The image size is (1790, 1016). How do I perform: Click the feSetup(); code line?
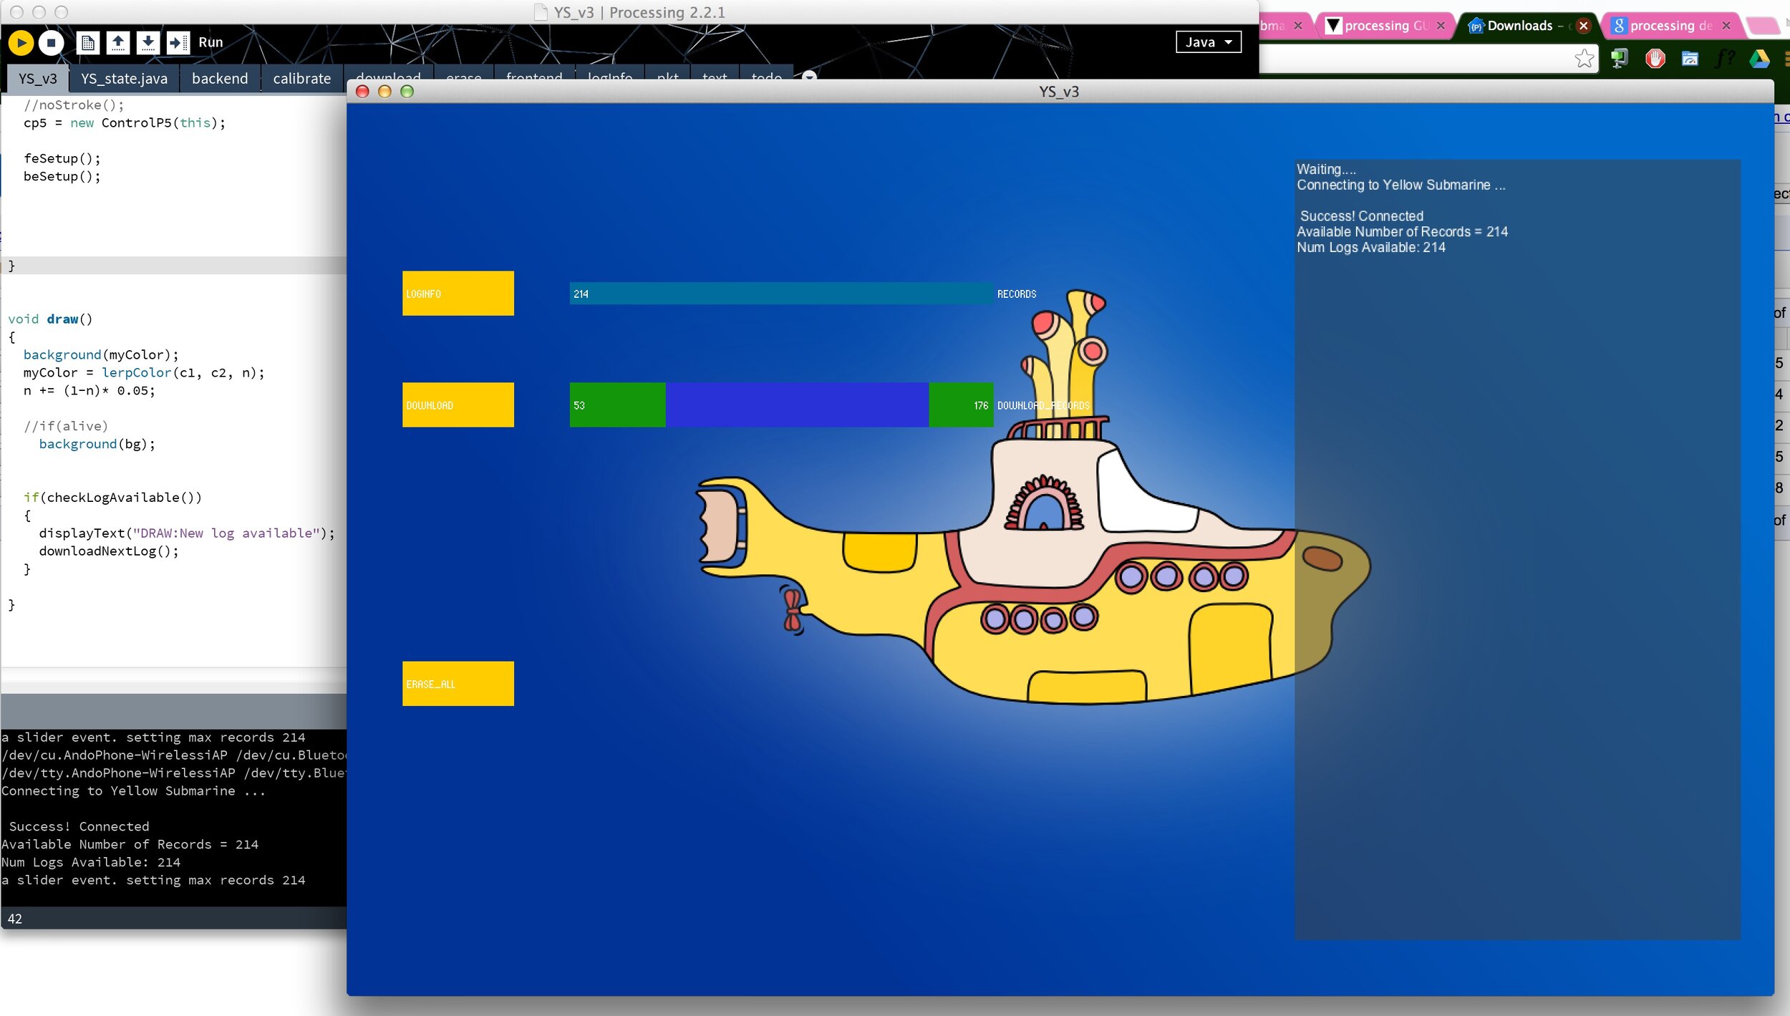62,159
